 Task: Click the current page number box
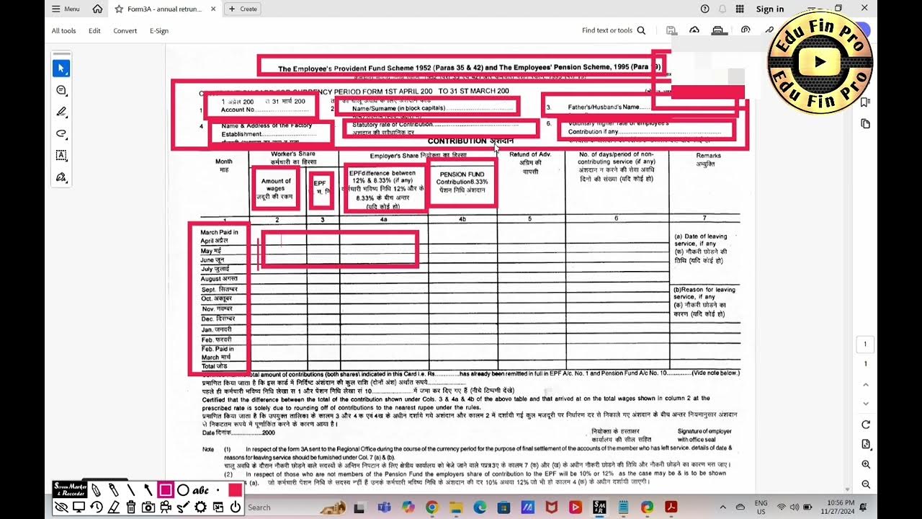866,345
